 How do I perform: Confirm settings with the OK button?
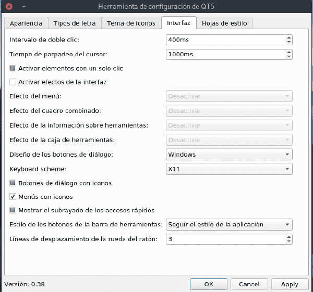tap(209, 284)
